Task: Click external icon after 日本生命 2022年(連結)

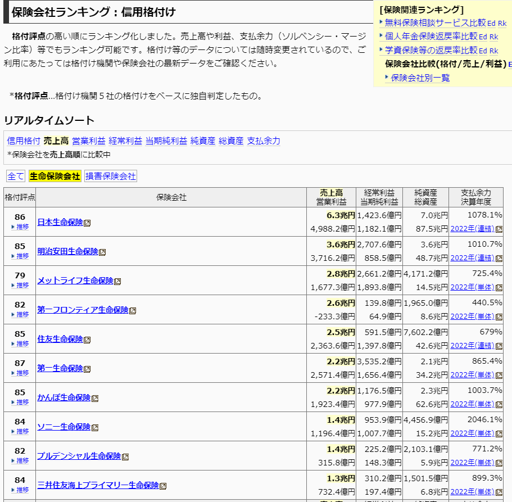Action: (x=499, y=229)
